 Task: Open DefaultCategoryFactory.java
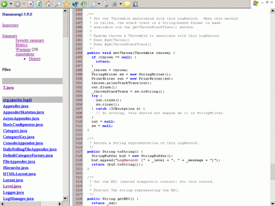(28, 155)
